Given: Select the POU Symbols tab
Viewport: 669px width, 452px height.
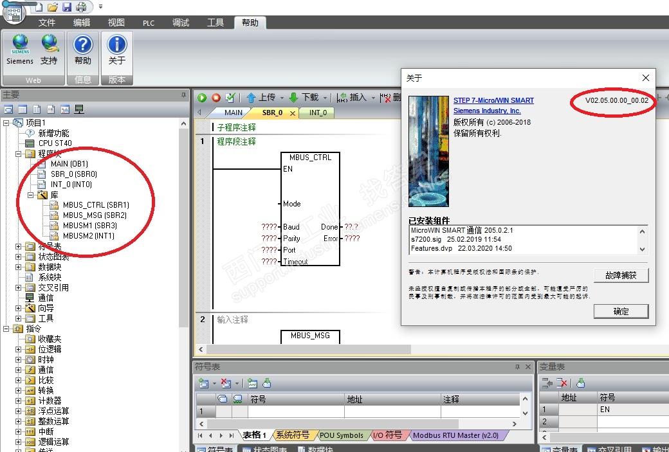Looking at the screenshot, I should coord(342,435).
